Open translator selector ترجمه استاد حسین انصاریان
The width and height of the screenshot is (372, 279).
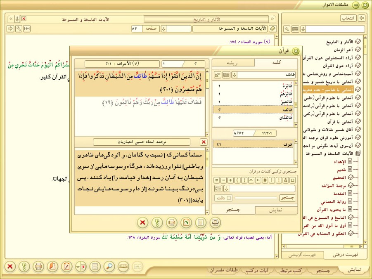point(142,142)
